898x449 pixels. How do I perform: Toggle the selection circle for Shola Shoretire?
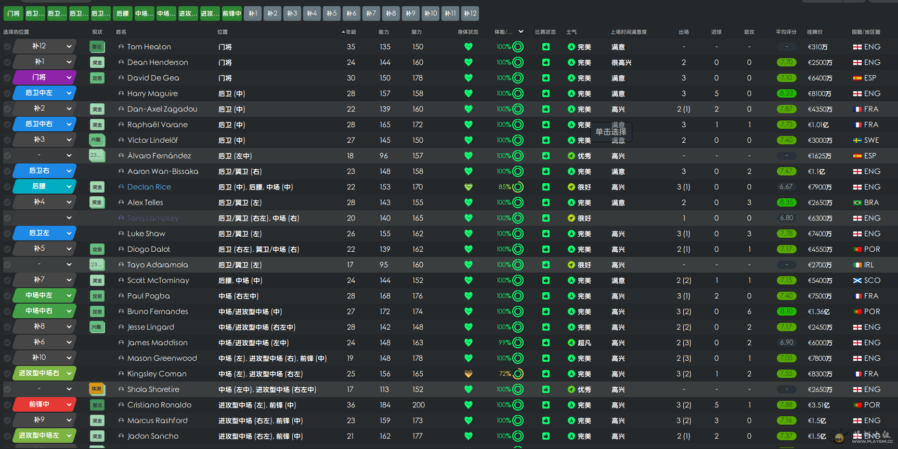(7, 389)
